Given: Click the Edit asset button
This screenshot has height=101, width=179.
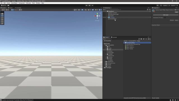Looking at the screenshot, I should coord(166,15).
